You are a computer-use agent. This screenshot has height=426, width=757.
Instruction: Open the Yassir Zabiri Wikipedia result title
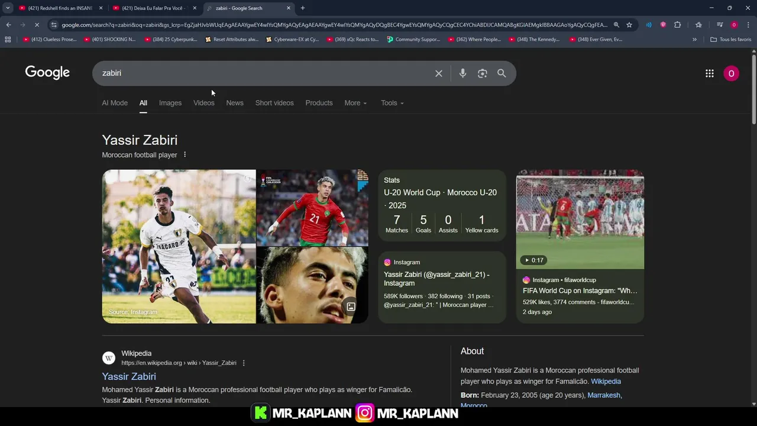tap(129, 377)
